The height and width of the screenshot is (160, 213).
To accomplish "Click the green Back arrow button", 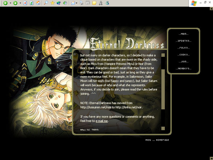I will pos(5,3).
